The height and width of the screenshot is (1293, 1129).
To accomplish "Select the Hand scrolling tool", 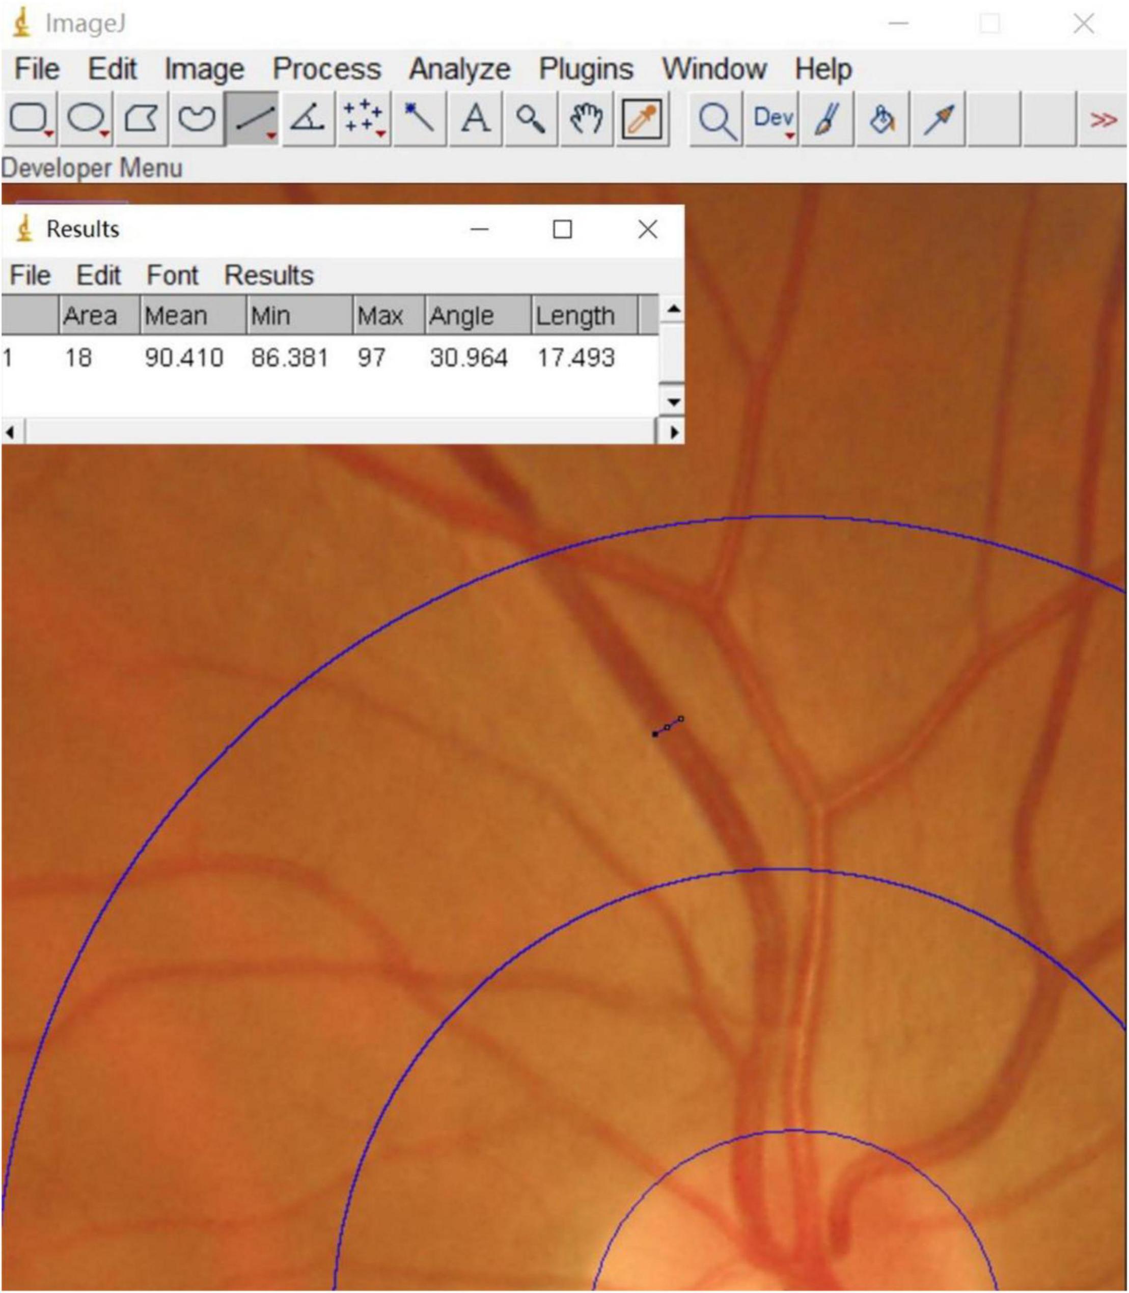I will point(586,119).
